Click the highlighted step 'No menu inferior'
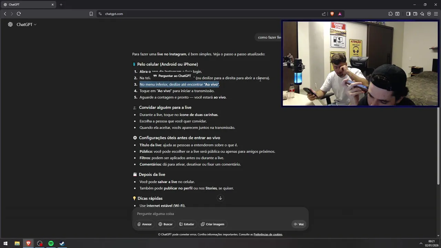The width and height of the screenshot is (441, 248). pyautogui.click(x=180, y=84)
